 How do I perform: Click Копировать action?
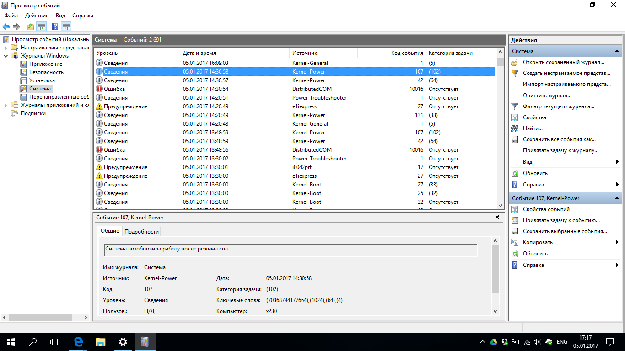[x=538, y=242]
